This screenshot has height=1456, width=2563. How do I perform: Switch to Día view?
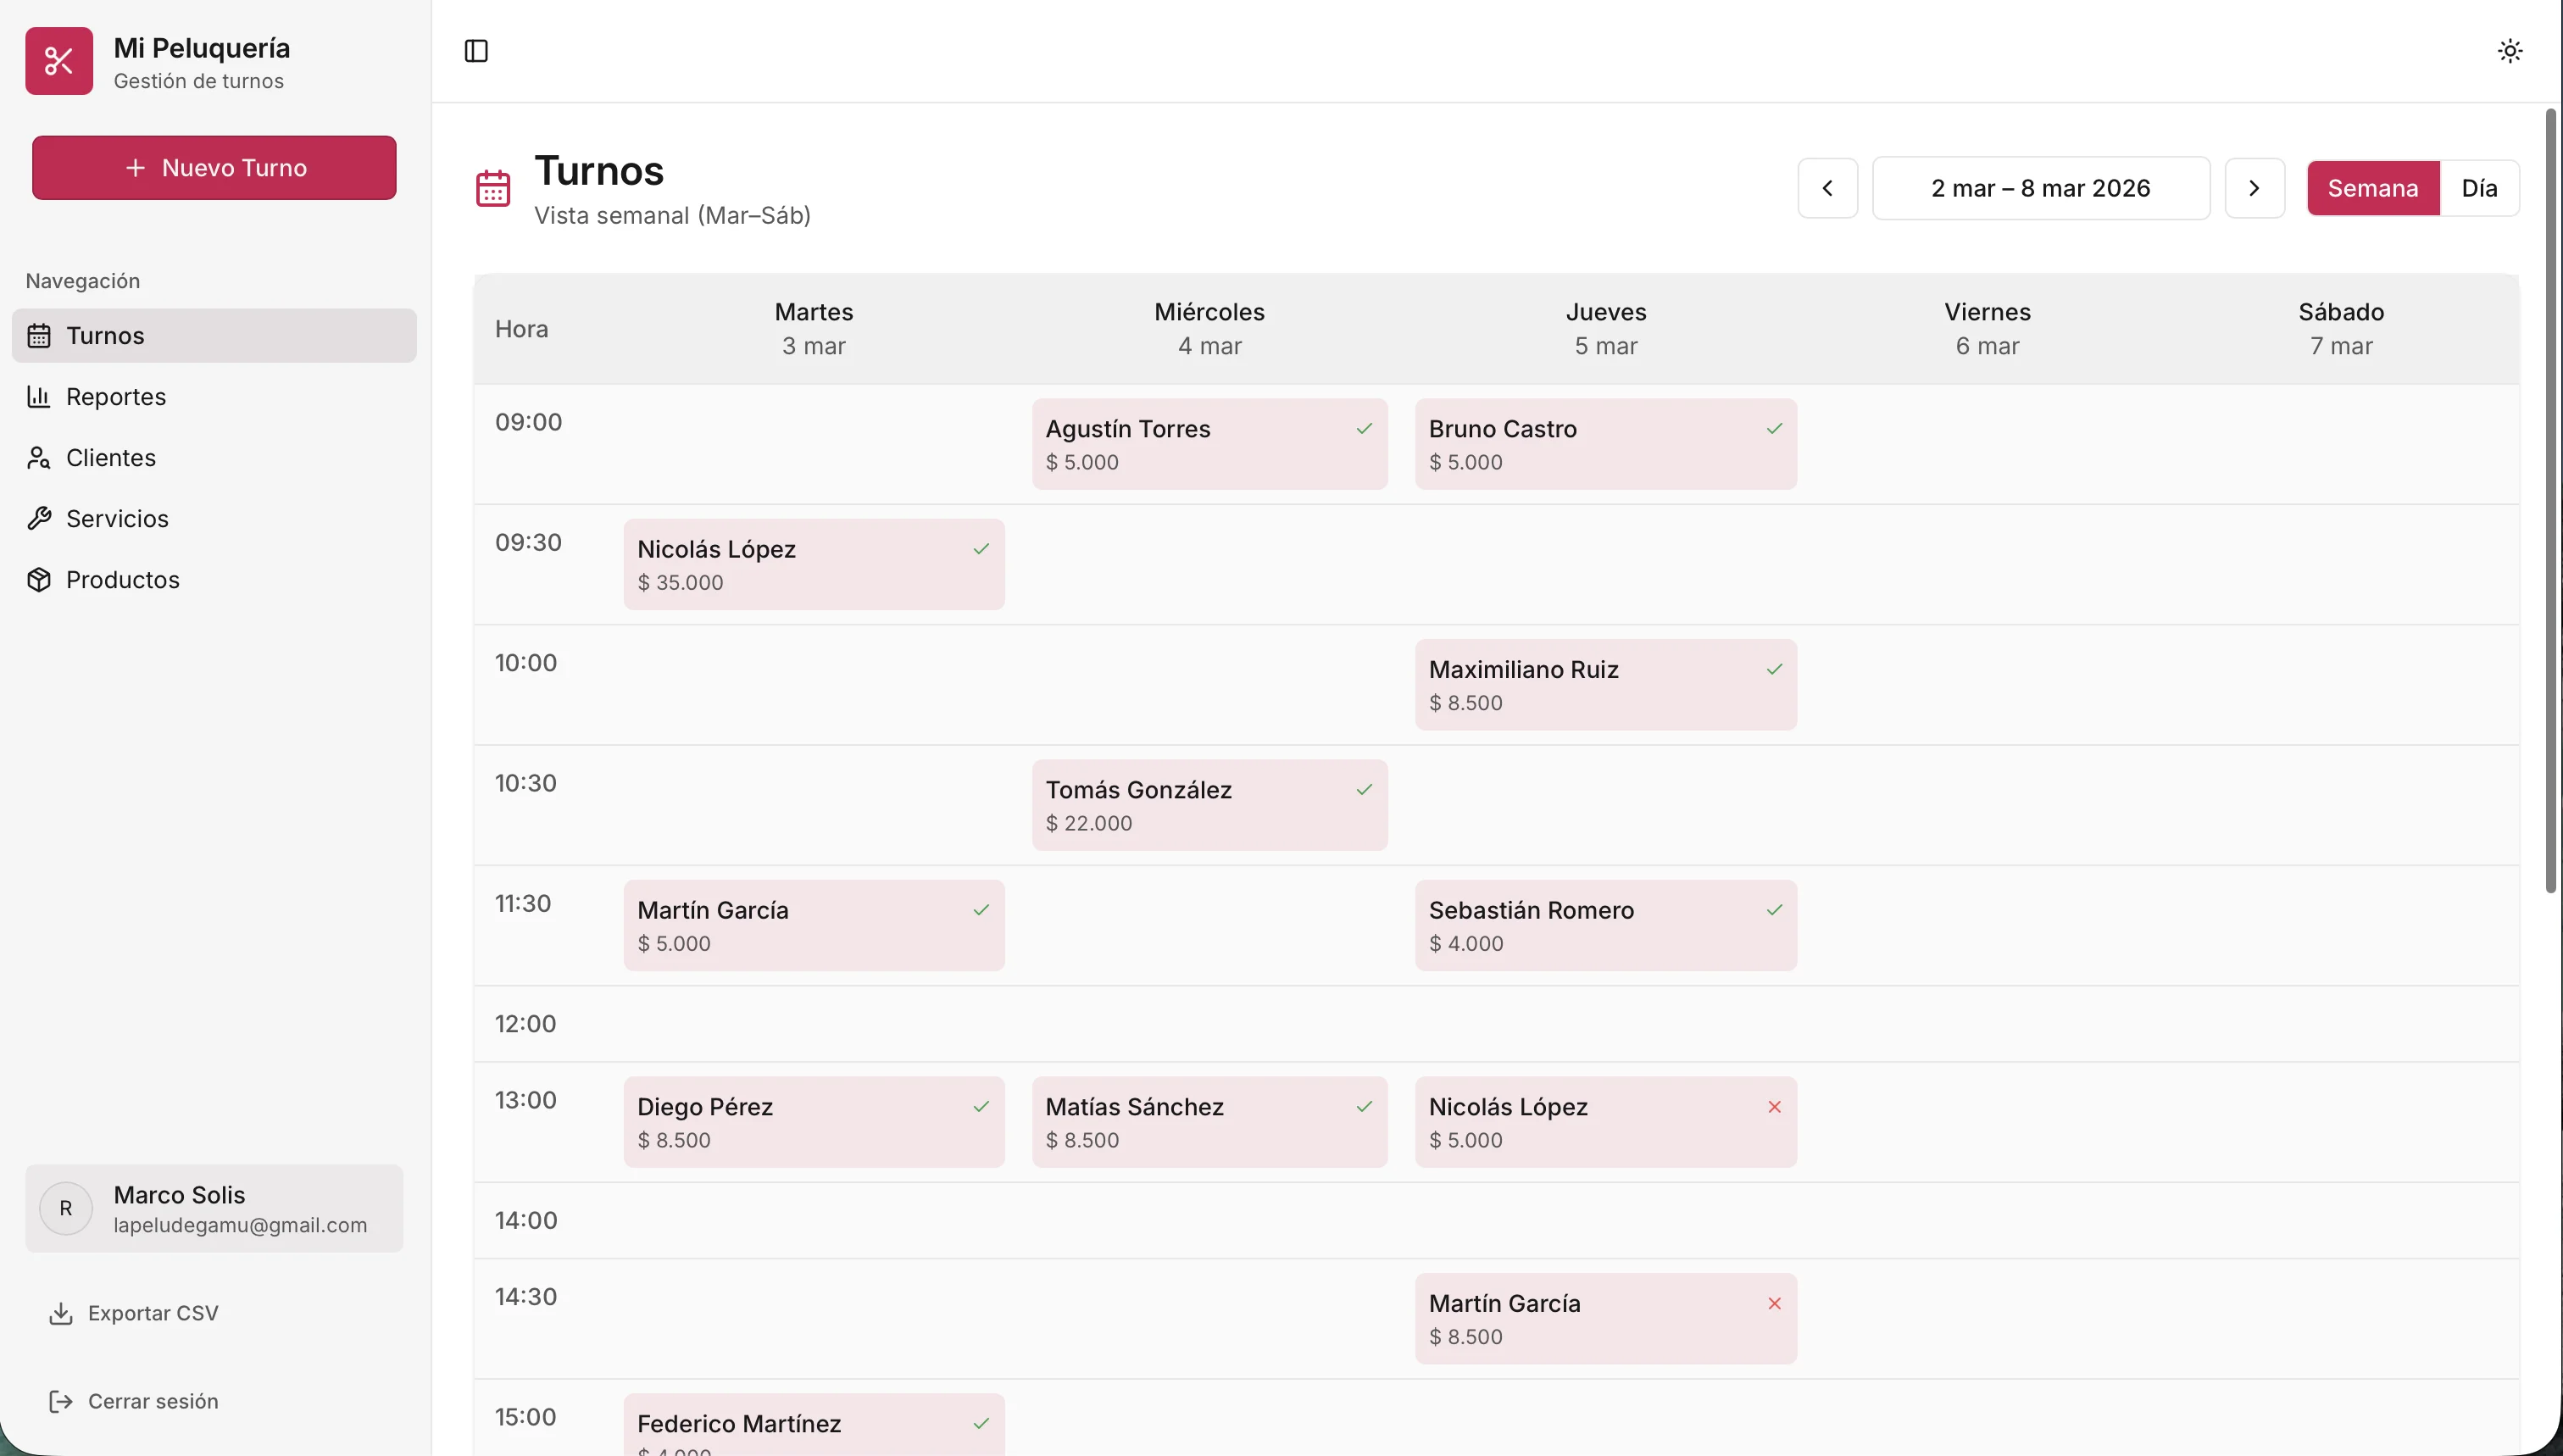[x=2478, y=188]
